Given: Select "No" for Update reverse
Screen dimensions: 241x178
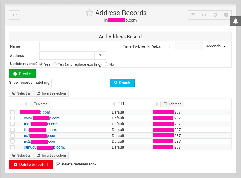Looking at the screenshot, I should pos(106,64).
